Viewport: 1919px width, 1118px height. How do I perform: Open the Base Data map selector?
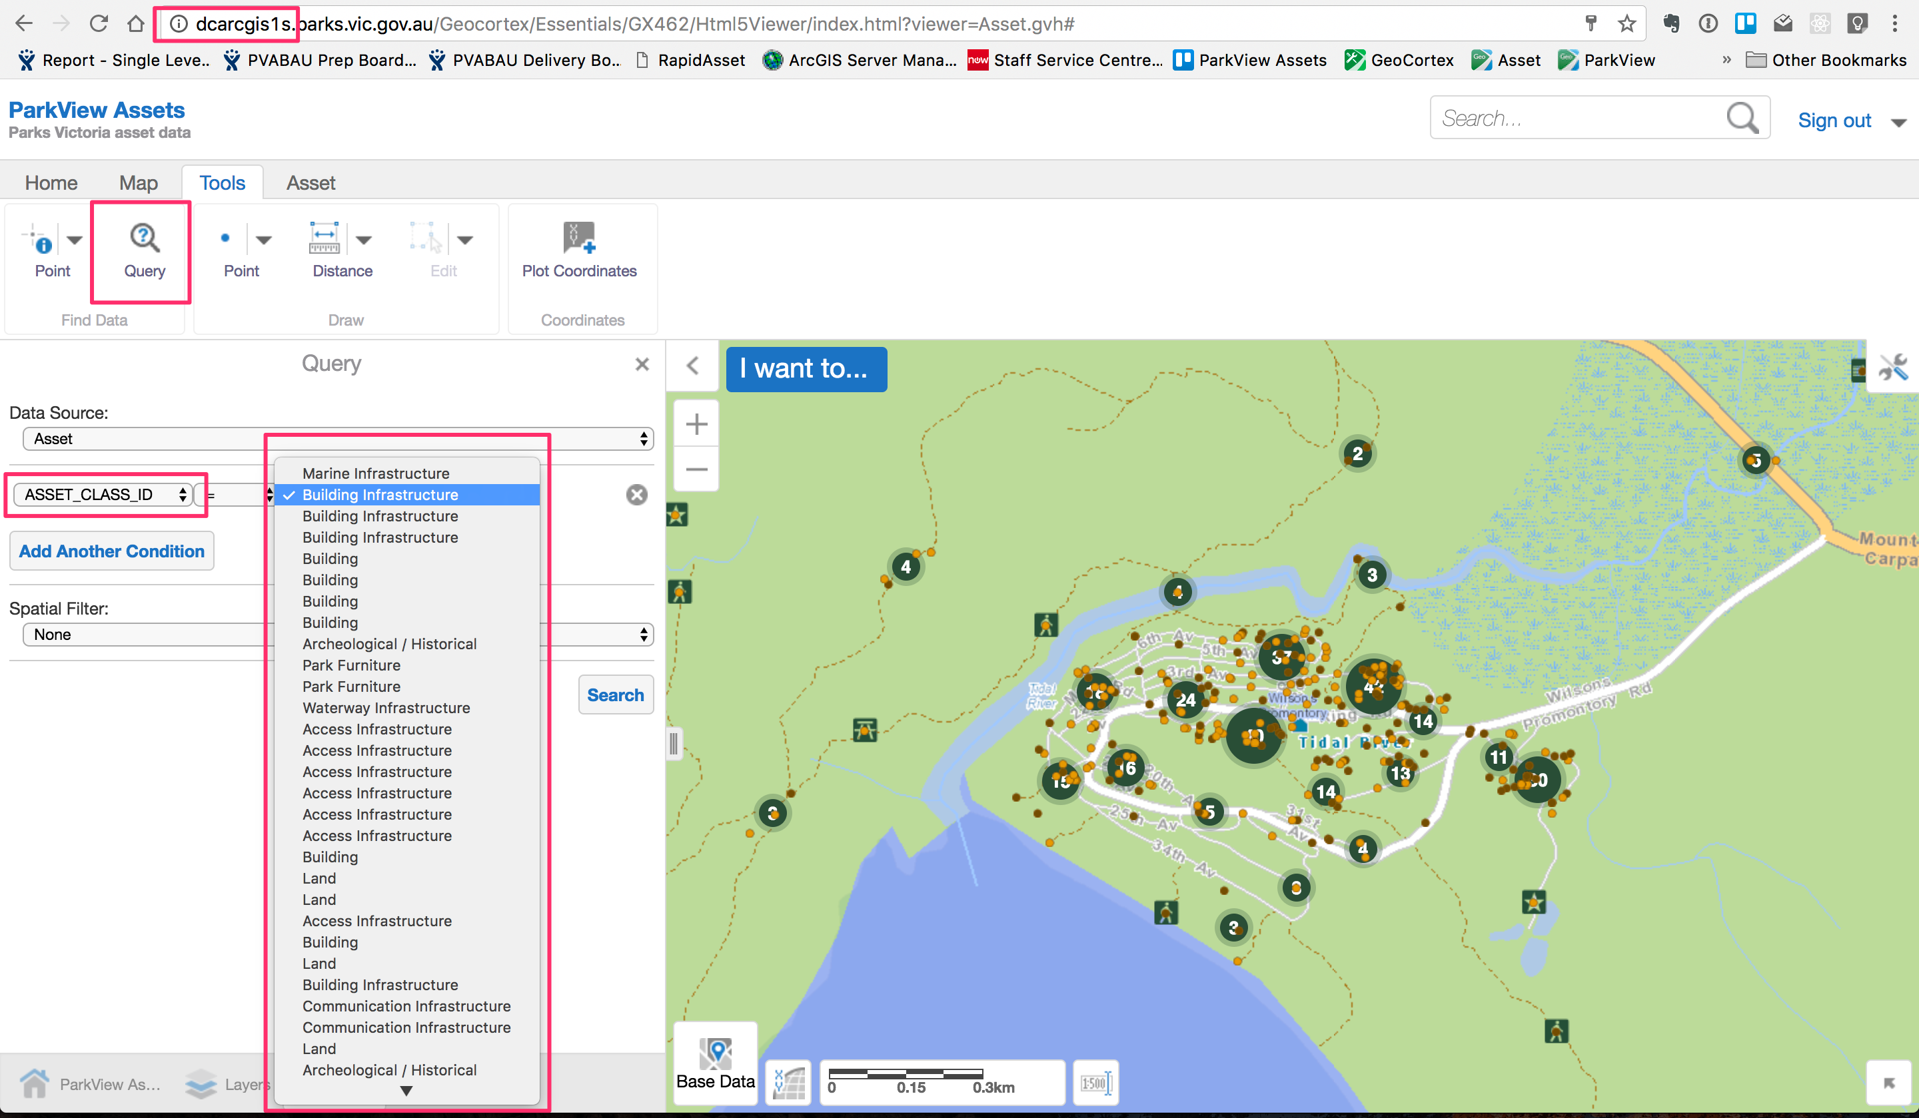coord(715,1064)
